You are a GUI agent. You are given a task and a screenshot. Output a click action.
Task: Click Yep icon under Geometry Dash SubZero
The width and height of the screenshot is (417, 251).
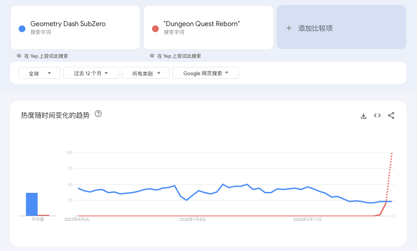[19, 56]
